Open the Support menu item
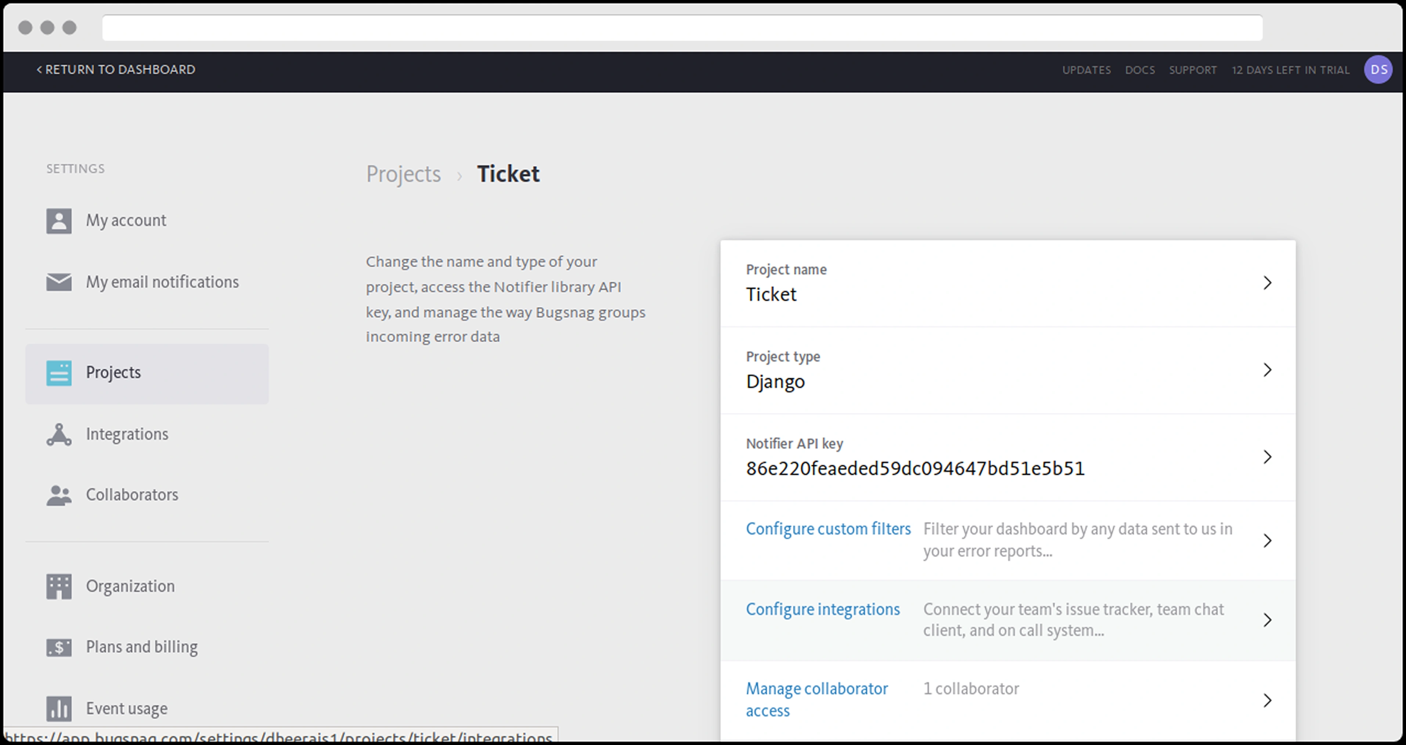 pos(1193,70)
